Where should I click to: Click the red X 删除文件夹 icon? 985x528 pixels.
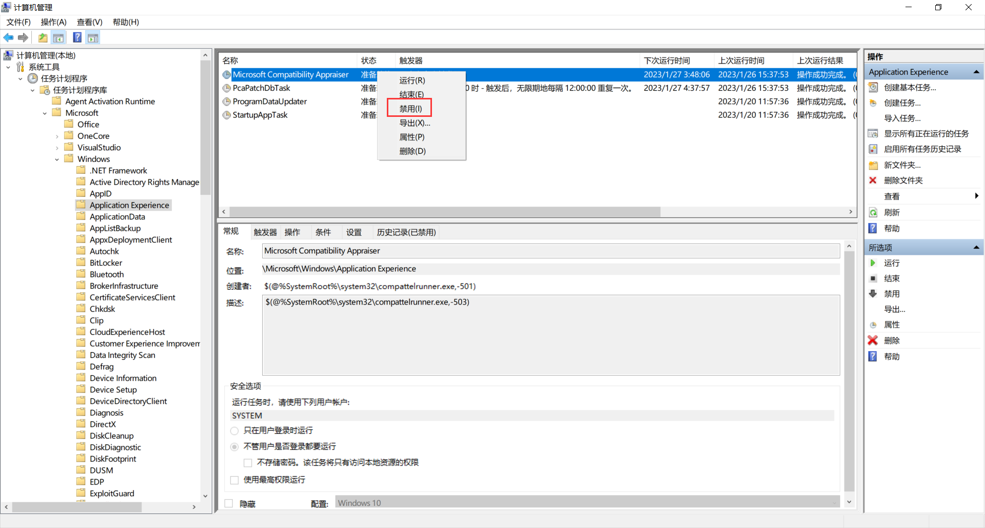[873, 180]
